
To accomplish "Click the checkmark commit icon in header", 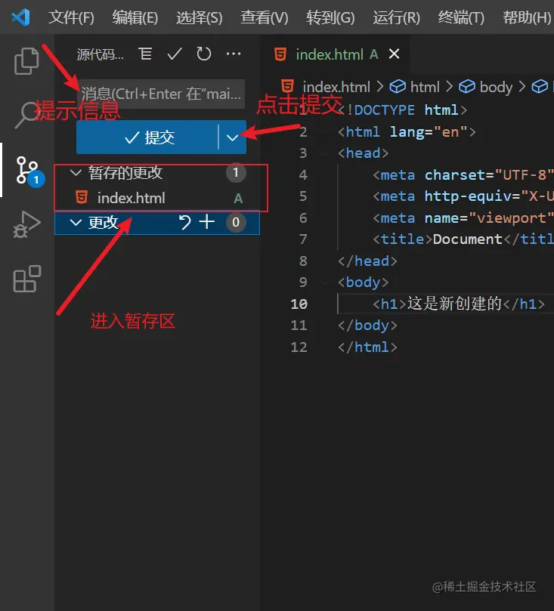I will click(175, 54).
